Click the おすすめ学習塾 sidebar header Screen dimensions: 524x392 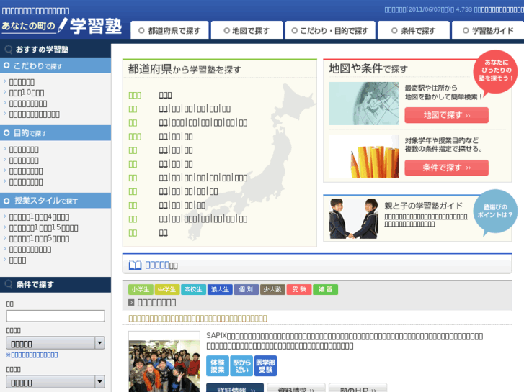point(55,50)
